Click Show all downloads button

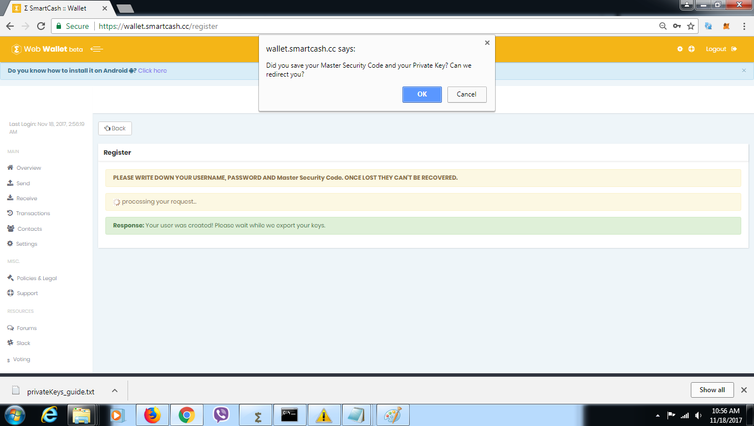tap(712, 390)
